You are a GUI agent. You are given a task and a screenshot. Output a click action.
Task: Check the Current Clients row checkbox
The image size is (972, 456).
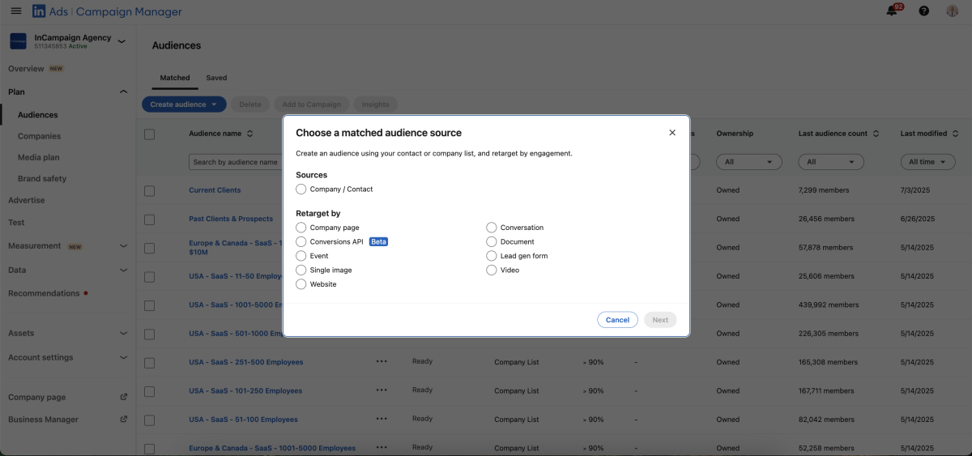(x=149, y=190)
